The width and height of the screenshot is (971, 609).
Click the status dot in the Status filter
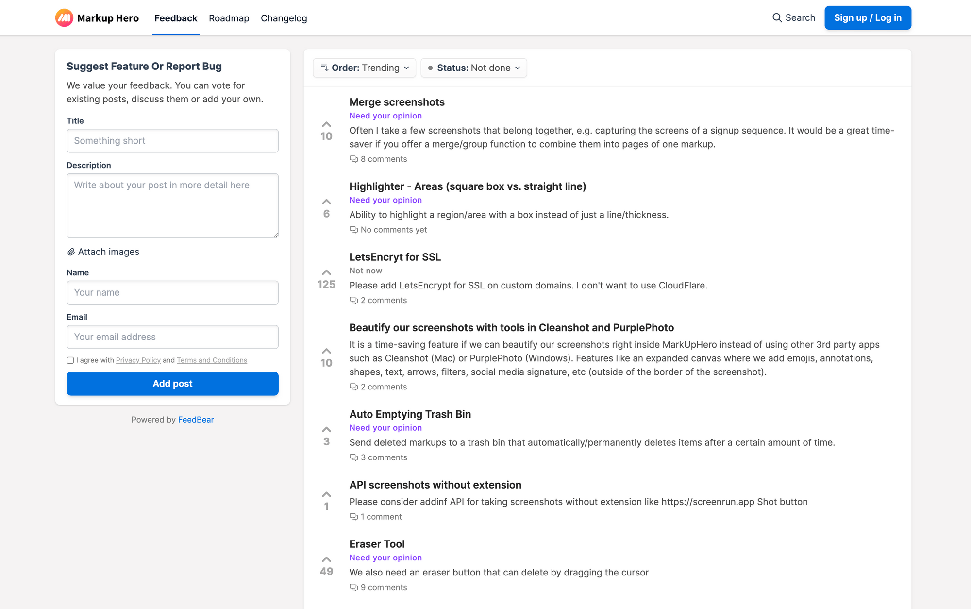click(x=429, y=68)
